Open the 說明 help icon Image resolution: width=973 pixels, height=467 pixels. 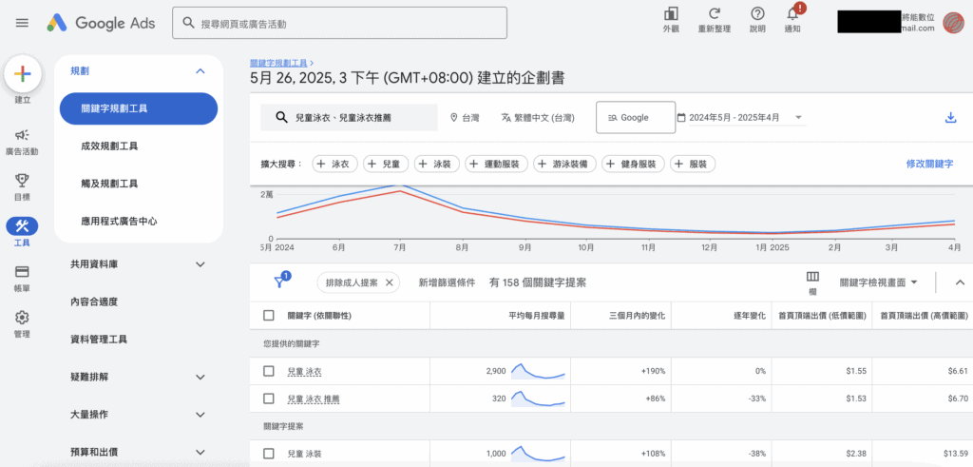coord(757,13)
